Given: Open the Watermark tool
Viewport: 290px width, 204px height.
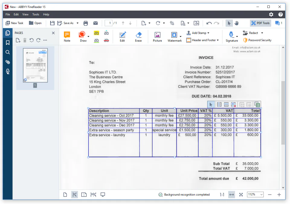Looking at the screenshot, I should click(174, 37).
